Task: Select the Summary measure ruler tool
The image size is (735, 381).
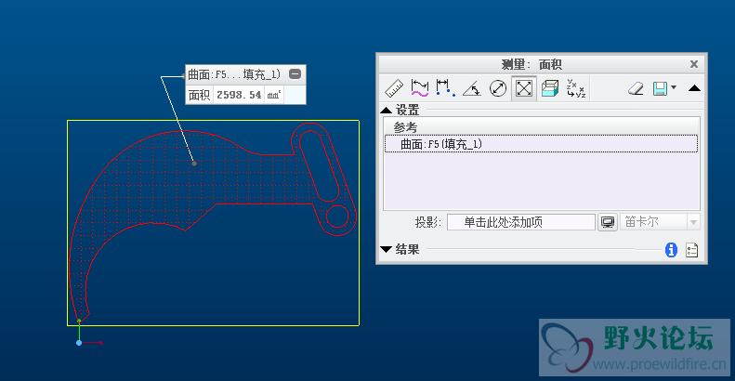Action: (x=394, y=88)
